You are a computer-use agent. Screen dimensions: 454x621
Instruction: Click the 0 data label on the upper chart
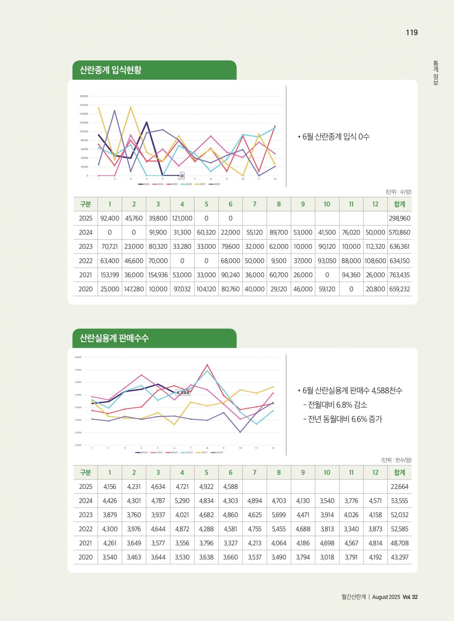pyautogui.click(x=182, y=176)
